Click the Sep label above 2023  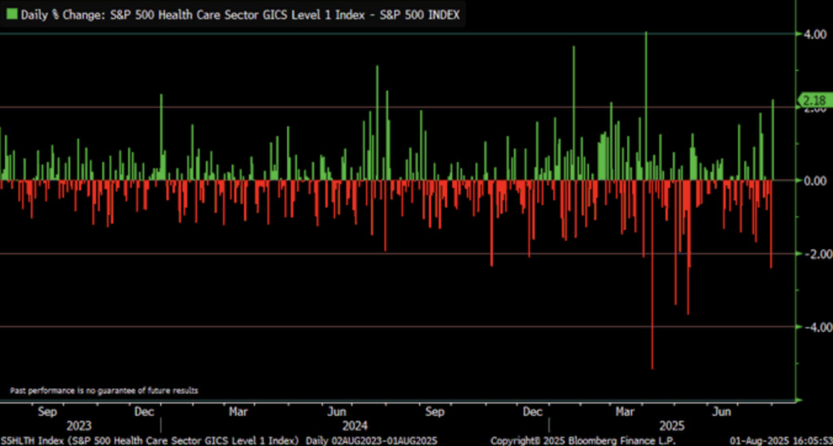pos(48,412)
